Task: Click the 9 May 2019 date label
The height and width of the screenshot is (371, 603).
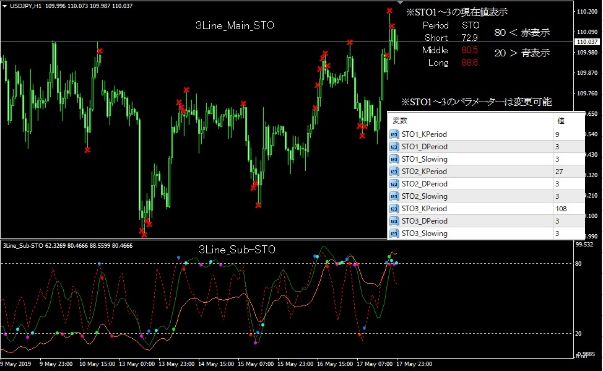Action: [15, 364]
